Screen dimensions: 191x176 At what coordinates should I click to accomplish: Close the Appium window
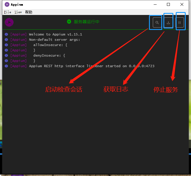point(182,4)
